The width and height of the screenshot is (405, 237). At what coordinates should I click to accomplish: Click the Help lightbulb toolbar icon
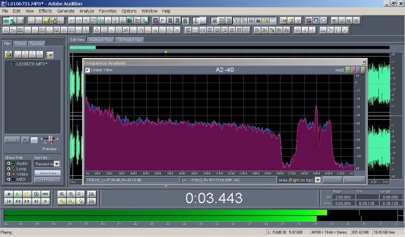(x=298, y=20)
